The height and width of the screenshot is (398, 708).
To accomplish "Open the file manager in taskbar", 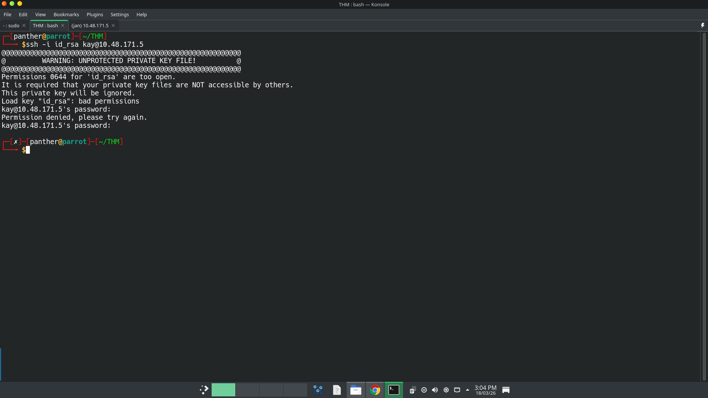I will pos(355,390).
